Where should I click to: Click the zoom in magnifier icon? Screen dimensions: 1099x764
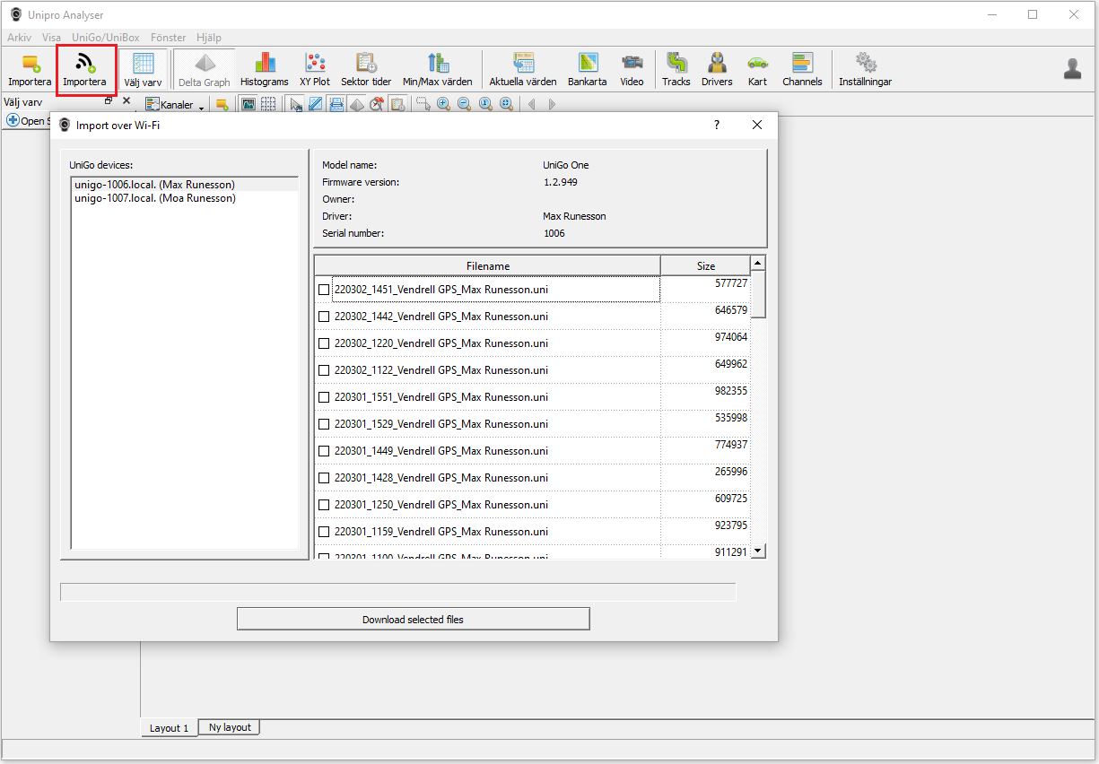pyautogui.click(x=443, y=104)
